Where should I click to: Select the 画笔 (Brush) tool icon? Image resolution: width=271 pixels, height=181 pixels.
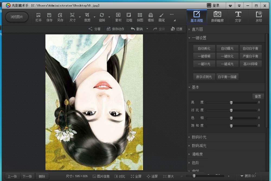coord(162,15)
